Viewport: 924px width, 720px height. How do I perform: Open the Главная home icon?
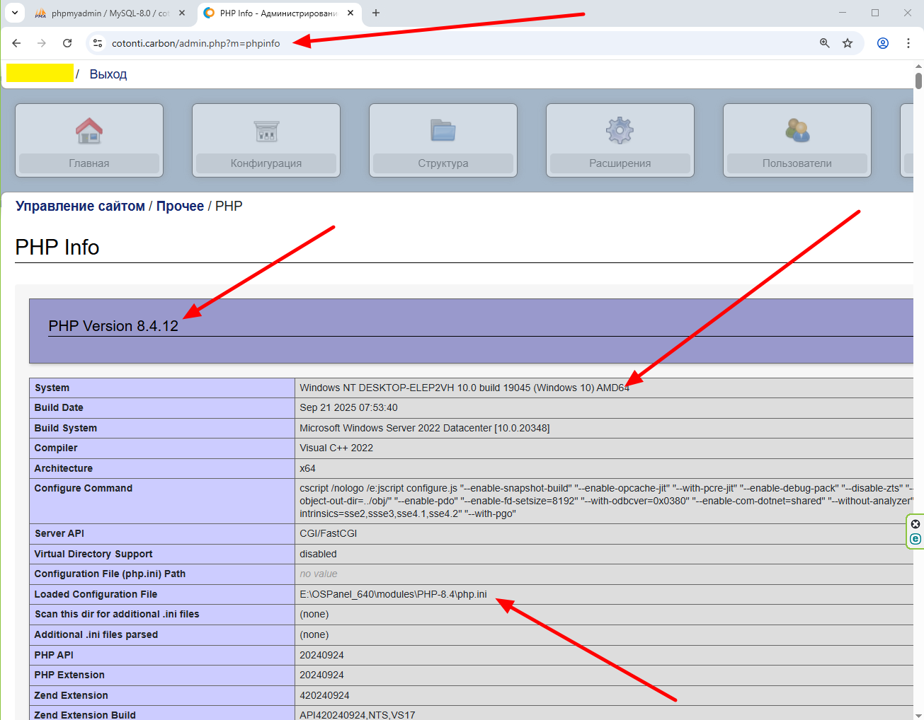click(89, 130)
